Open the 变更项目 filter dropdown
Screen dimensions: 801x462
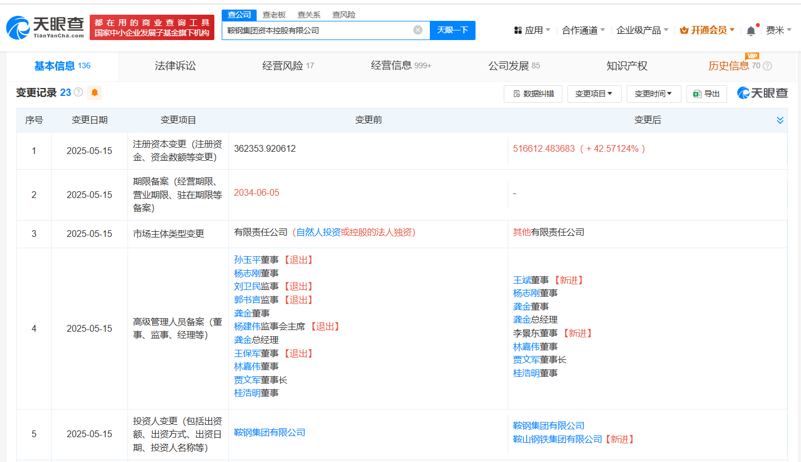click(594, 94)
